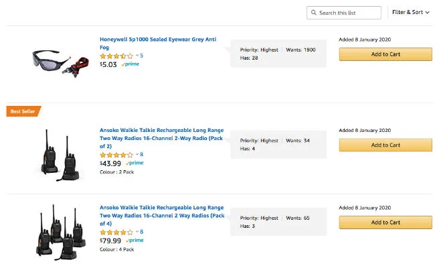Open the Filter & Sort dropdown
The width and height of the screenshot is (435, 268).
tap(410, 13)
